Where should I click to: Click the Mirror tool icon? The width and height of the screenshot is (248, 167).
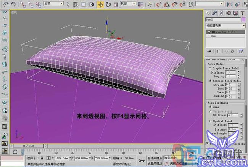[x=230, y=5]
